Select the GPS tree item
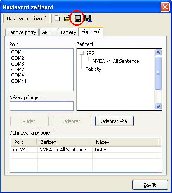 click(x=90, y=53)
